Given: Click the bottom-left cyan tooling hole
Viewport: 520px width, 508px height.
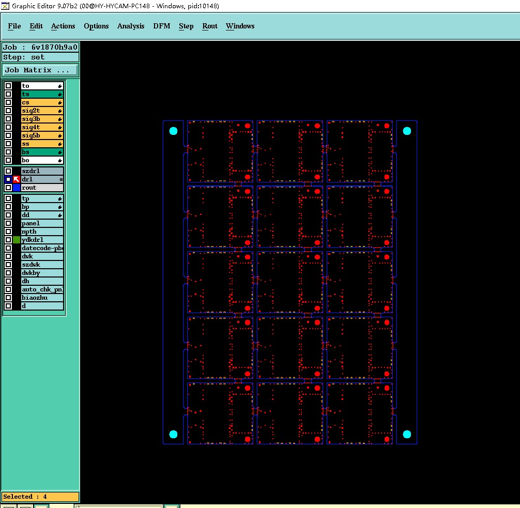Looking at the screenshot, I should click(x=174, y=435).
